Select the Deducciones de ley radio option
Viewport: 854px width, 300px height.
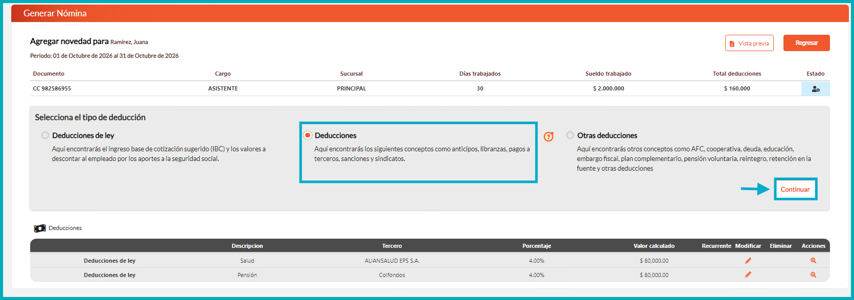(x=45, y=135)
